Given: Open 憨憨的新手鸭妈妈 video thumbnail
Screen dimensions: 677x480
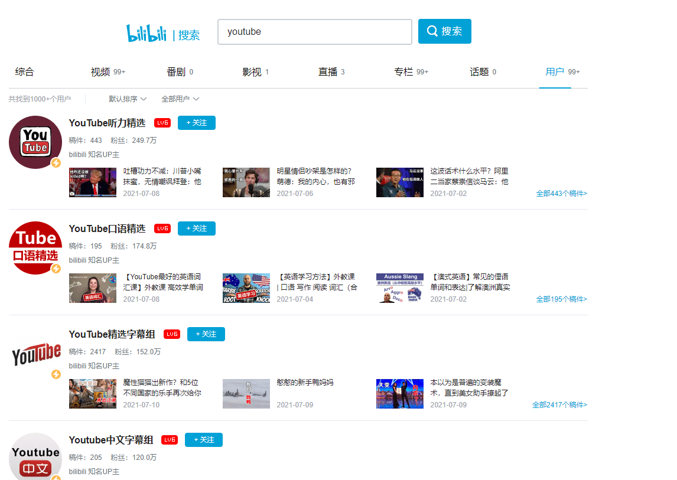Looking at the screenshot, I should pos(246,394).
